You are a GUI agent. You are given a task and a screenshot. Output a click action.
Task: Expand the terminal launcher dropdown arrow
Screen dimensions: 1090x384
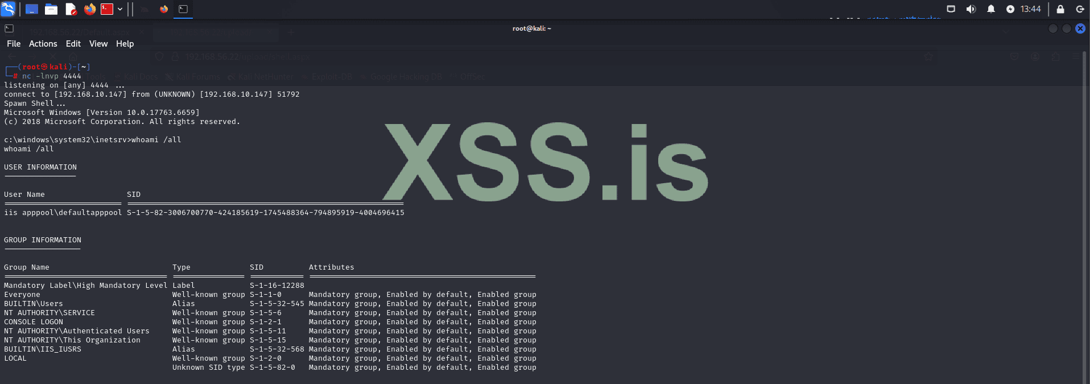click(120, 9)
